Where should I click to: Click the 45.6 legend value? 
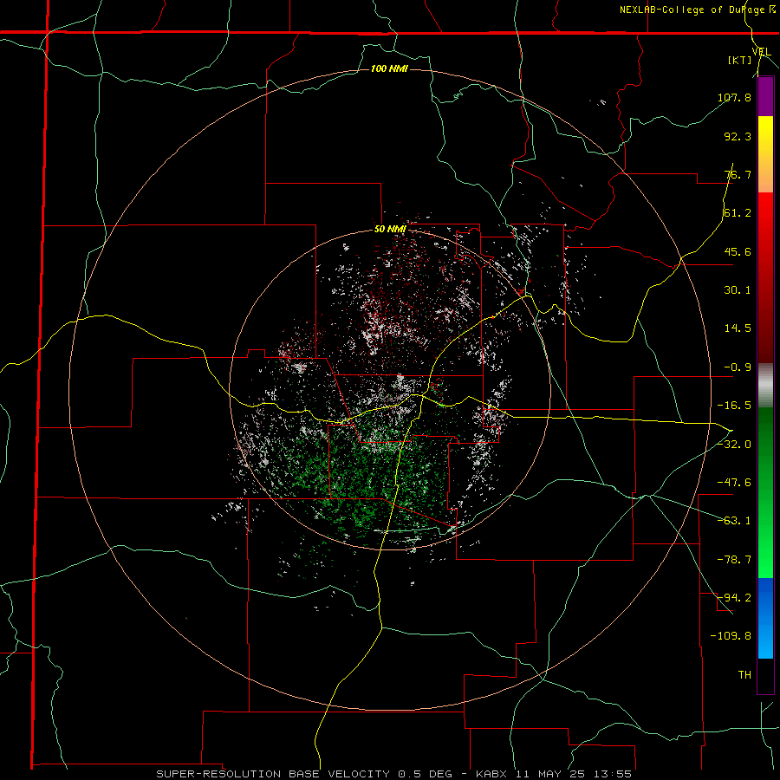click(738, 251)
